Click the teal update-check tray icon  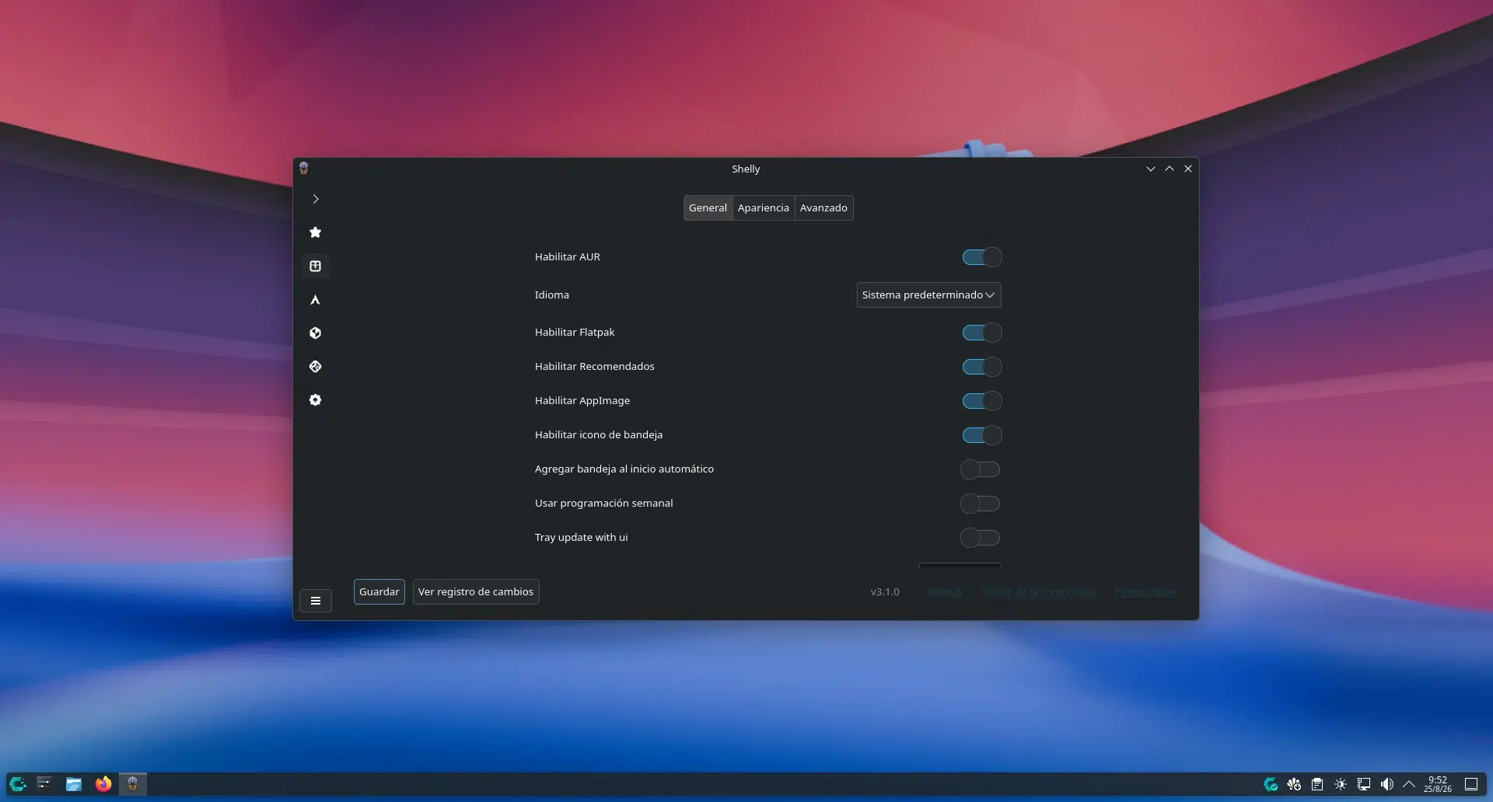coord(1271,785)
